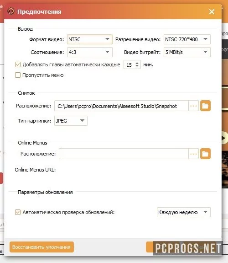Viewport: 228px width, 263px height.
Task: Open folder icon for Snapshot location
Action: (205, 106)
